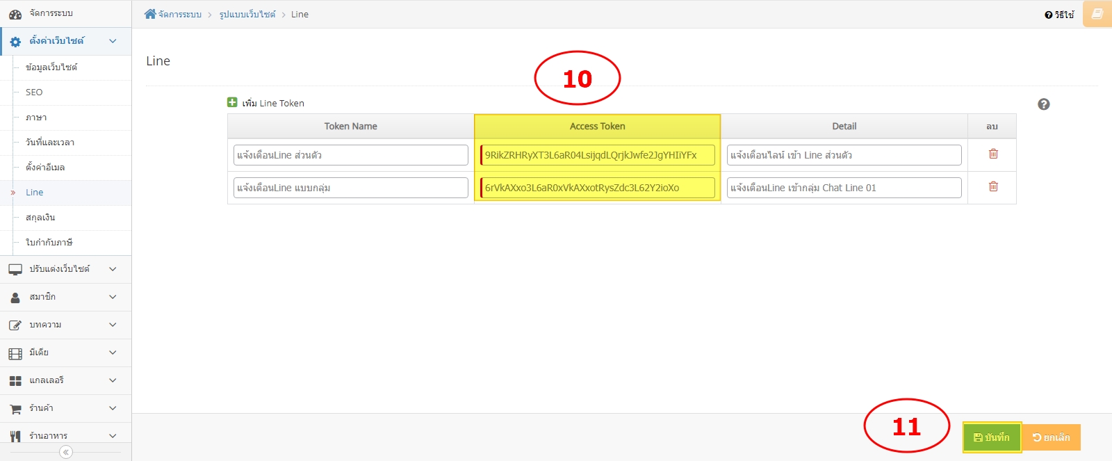Click the Access Token field starting with 6rVkAXxo
1112x461 pixels.
pyautogui.click(x=598, y=188)
